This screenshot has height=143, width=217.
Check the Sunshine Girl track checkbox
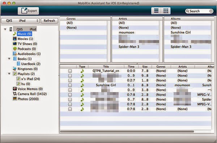pos(70,85)
